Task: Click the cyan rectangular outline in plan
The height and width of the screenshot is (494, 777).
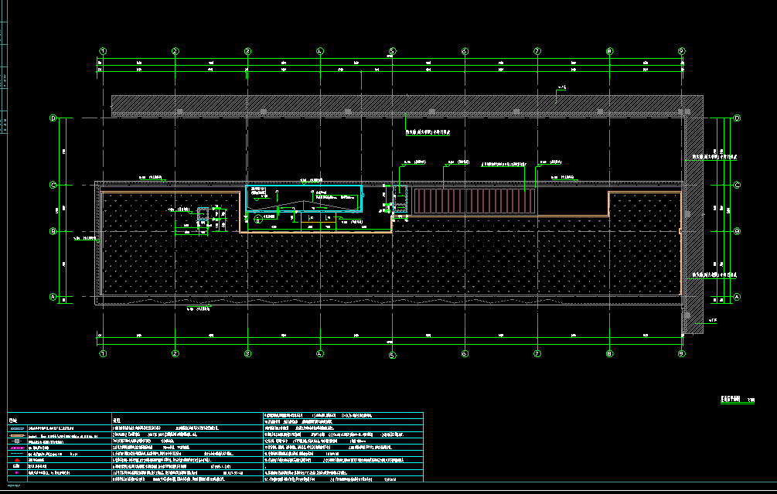Action: (x=304, y=186)
